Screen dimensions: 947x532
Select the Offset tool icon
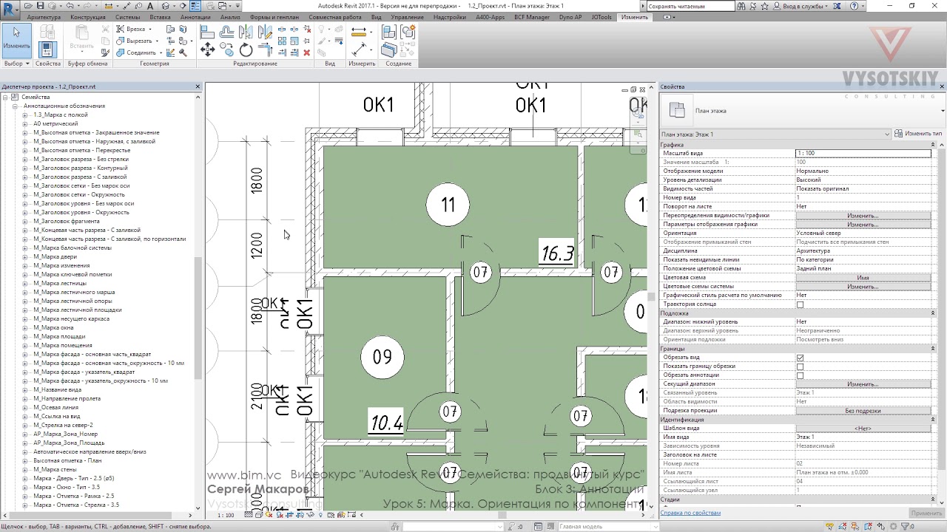coord(227,33)
